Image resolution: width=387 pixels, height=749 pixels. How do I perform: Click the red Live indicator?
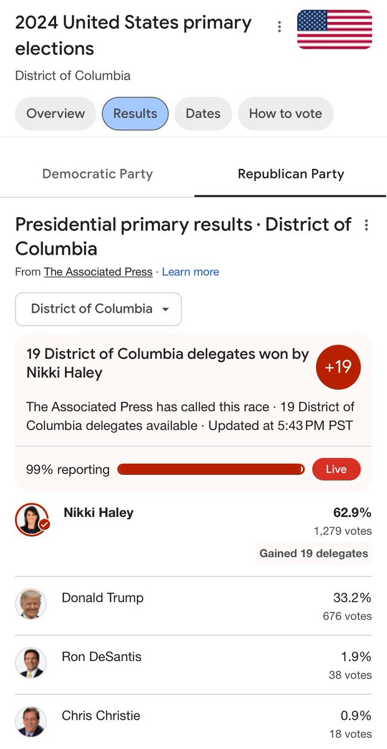pyautogui.click(x=336, y=469)
